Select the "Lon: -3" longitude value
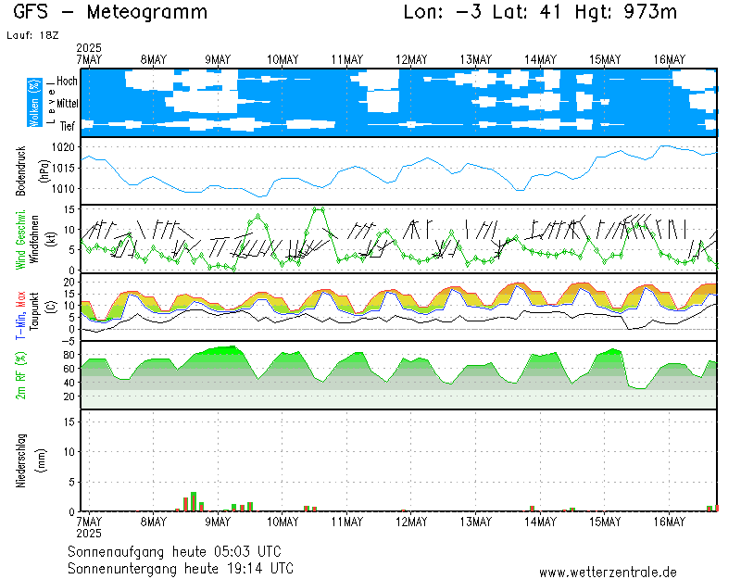Screen dimensions: 741x579 443,12
